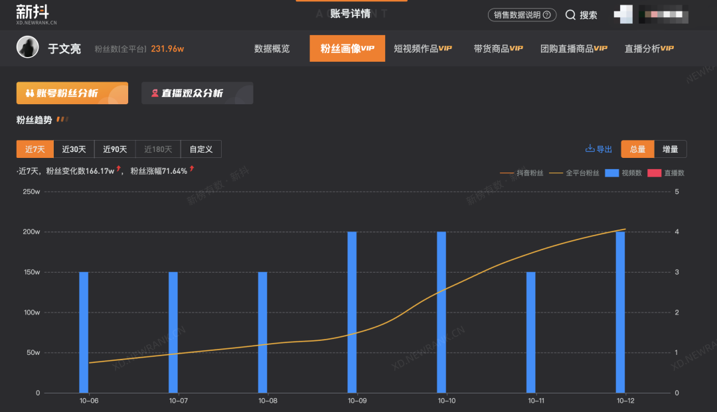Image resolution: width=717 pixels, height=412 pixels.
Task: Switch chart to 增量 view
Action: [671, 149]
